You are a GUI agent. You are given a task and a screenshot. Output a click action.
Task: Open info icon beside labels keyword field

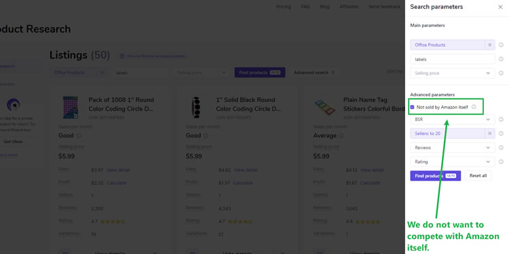point(501,59)
